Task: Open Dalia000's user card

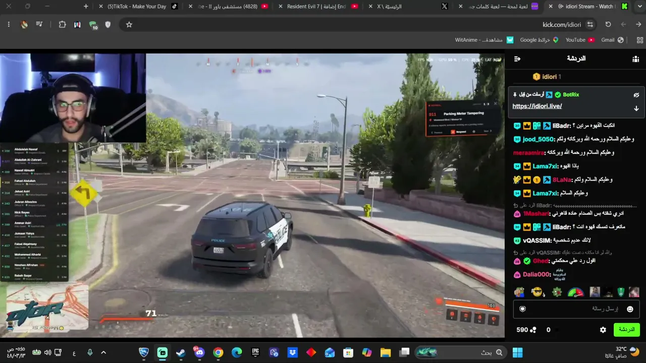Action: 537,275
